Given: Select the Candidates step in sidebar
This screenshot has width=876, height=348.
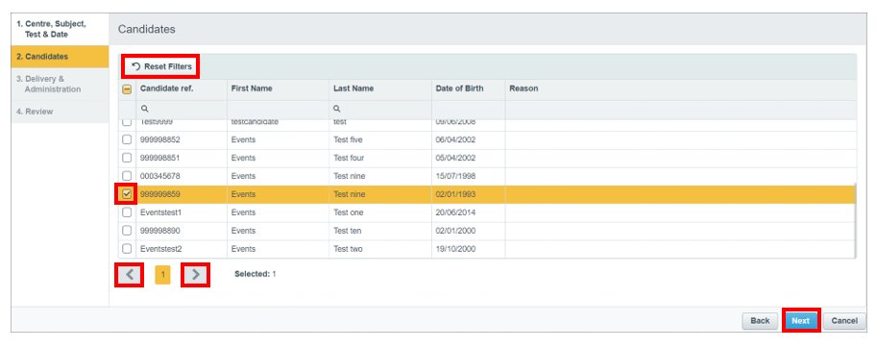Looking at the screenshot, I should coord(60,57).
